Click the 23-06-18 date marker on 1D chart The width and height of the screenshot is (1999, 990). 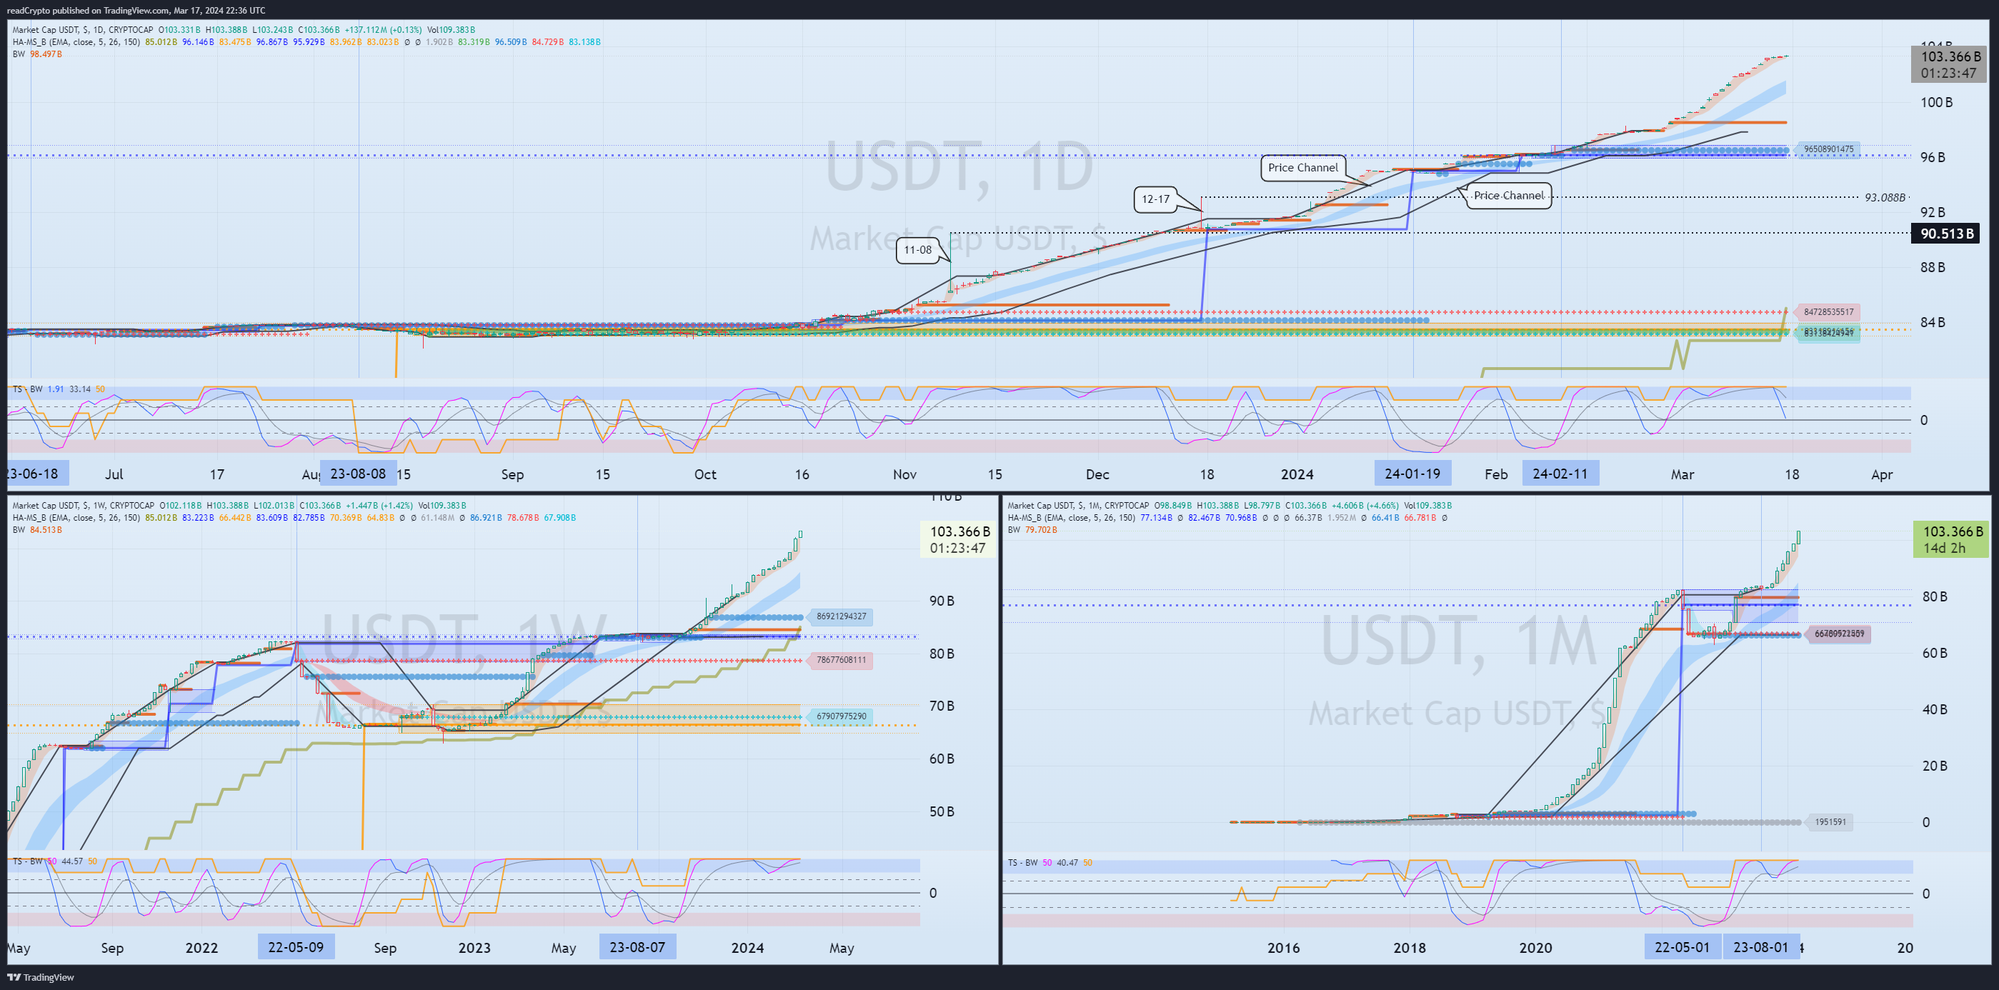point(36,474)
